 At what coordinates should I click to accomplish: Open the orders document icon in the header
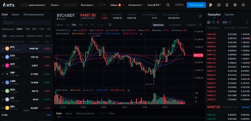(x=219, y=5)
